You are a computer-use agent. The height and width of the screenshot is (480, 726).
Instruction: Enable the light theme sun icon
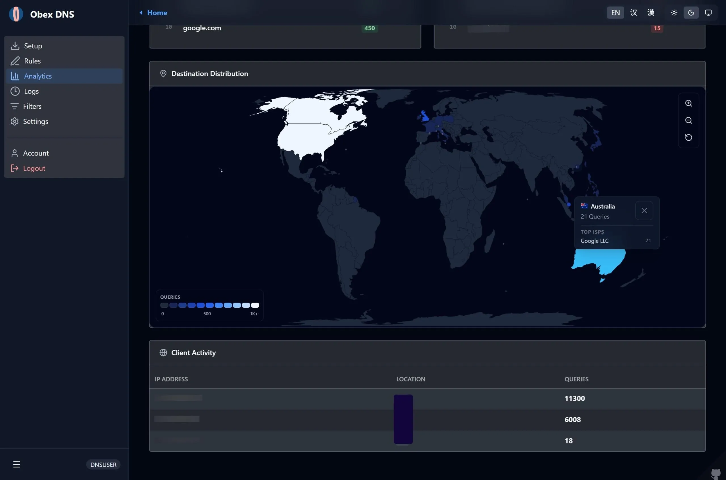pyautogui.click(x=674, y=12)
